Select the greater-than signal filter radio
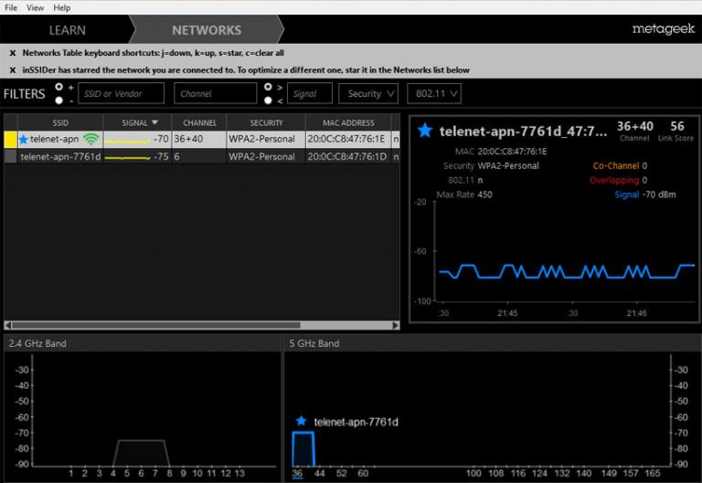 pos(267,87)
